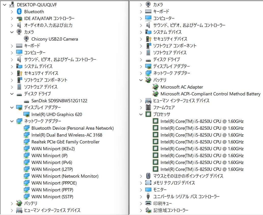Click the Bluetooth Device (Personal Area Network) icon
This screenshot has height=215, width=263.
click(26, 128)
